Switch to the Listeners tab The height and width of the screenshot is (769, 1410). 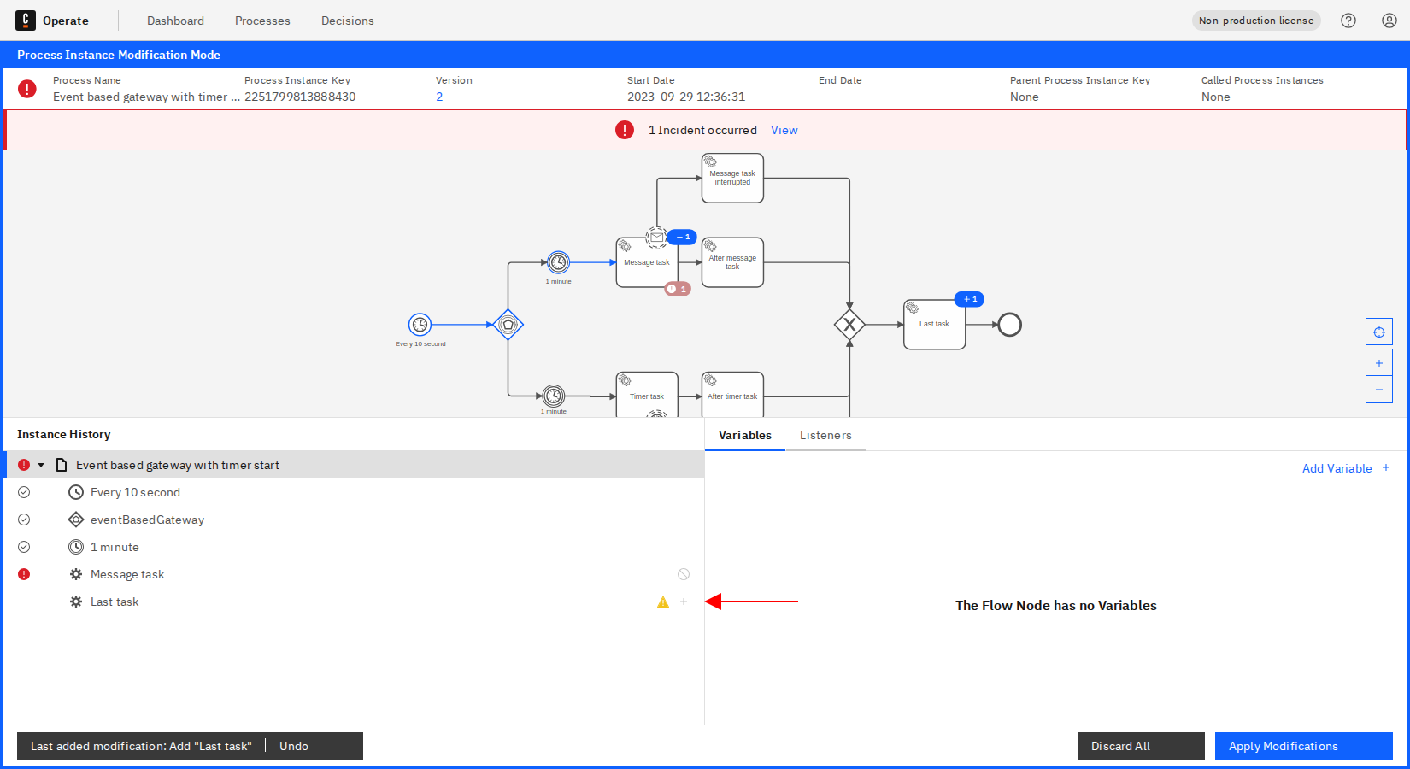click(x=825, y=435)
